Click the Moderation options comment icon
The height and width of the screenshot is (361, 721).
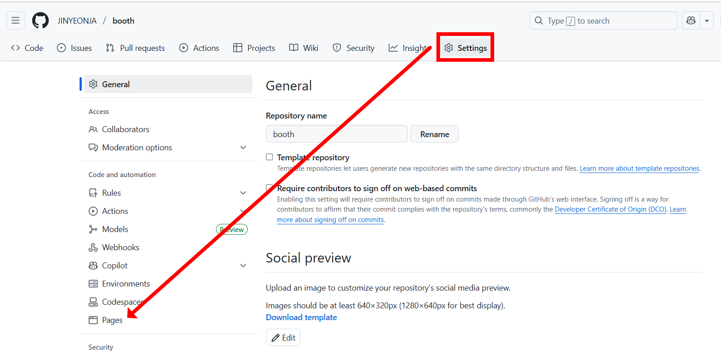pyautogui.click(x=93, y=148)
